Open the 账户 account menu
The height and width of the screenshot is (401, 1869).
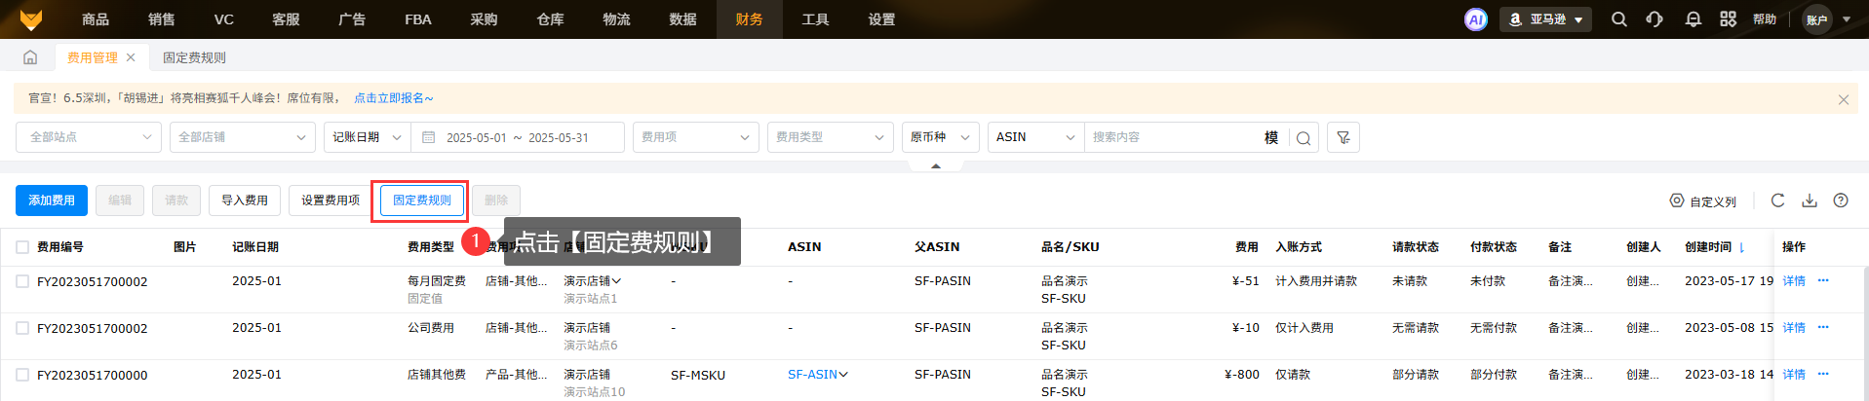coord(1828,19)
